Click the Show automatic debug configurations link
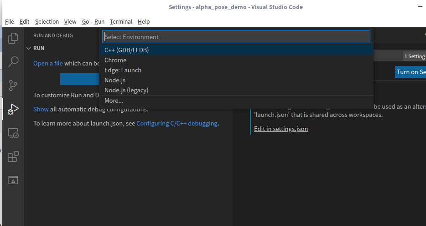The height and width of the screenshot is (226, 426). click(x=41, y=109)
